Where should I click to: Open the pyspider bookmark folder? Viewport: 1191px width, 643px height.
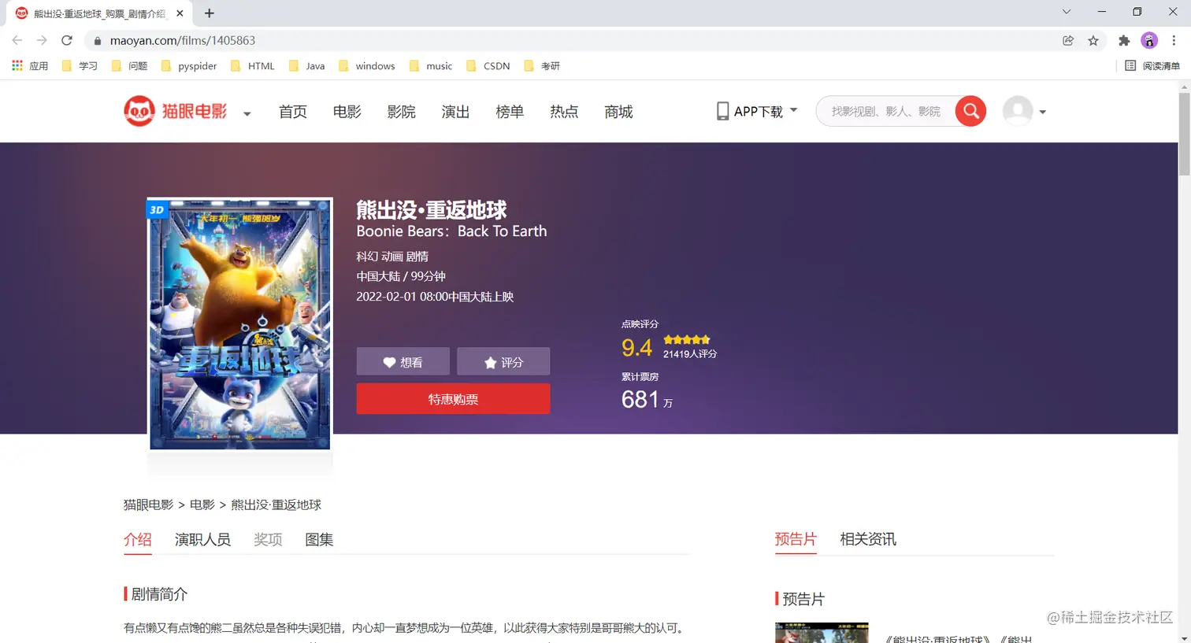coord(188,66)
